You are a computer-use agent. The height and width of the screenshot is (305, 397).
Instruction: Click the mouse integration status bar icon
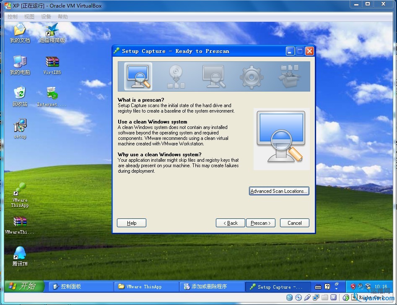tap(346, 297)
